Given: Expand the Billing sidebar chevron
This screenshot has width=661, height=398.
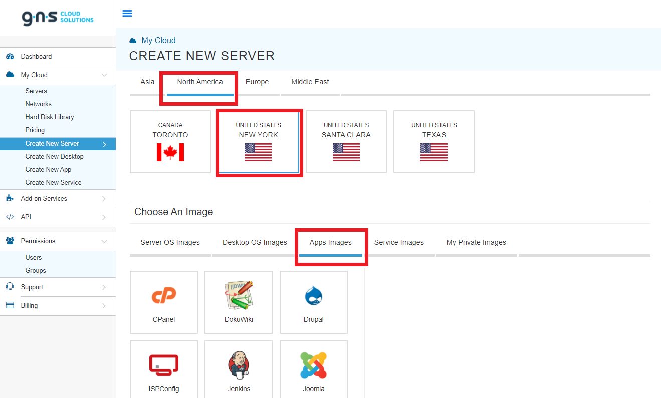Looking at the screenshot, I should [x=104, y=306].
